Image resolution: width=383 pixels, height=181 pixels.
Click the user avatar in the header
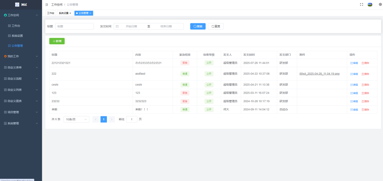click(370, 5)
